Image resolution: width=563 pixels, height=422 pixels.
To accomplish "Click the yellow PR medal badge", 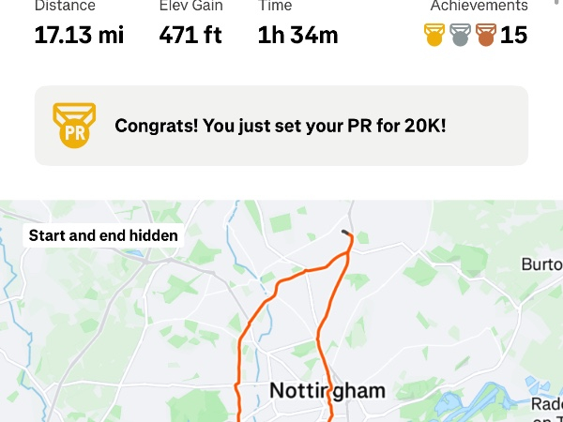I will tap(74, 126).
